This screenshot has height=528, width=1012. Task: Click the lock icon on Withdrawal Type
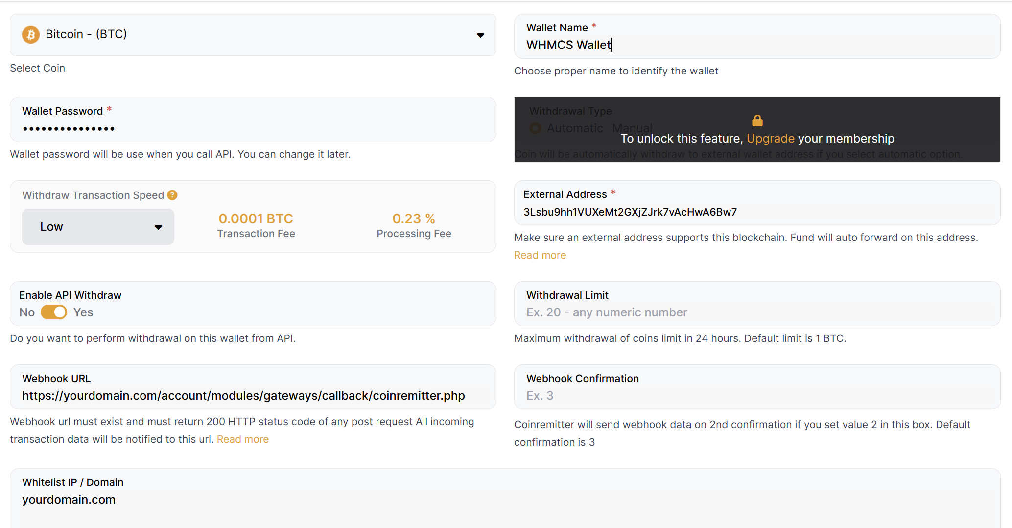(757, 120)
